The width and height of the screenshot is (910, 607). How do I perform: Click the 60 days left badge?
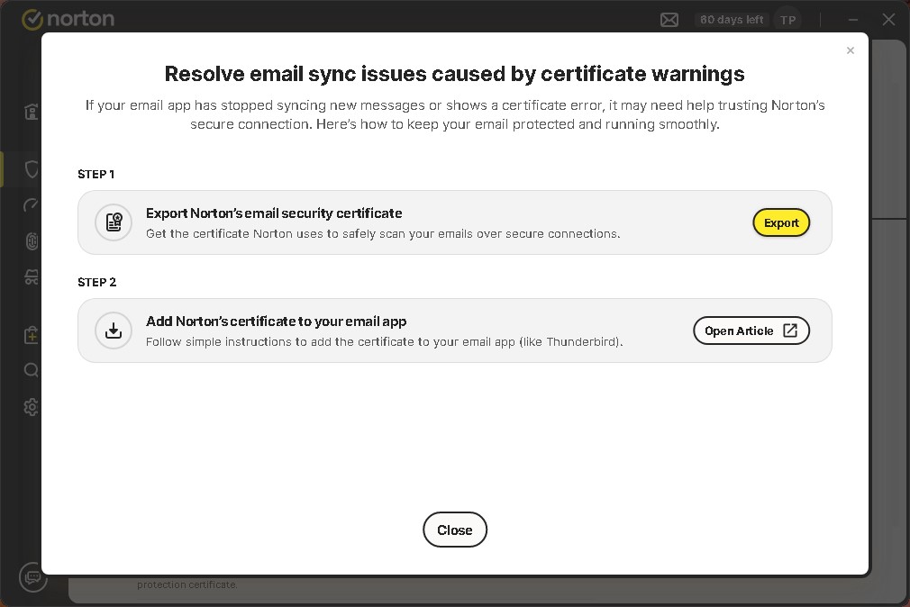click(x=731, y=20)
